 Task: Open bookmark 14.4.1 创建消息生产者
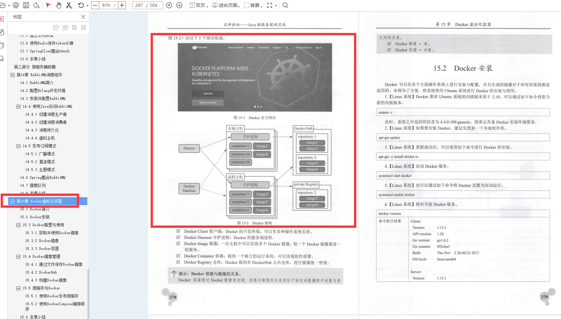tap(46, 114)
